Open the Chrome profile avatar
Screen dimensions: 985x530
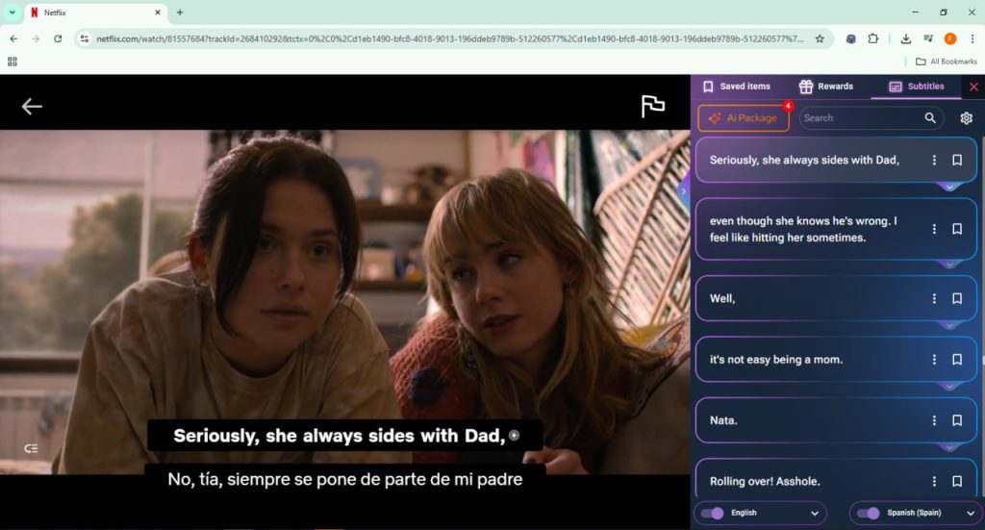click(x=950, y=38)
